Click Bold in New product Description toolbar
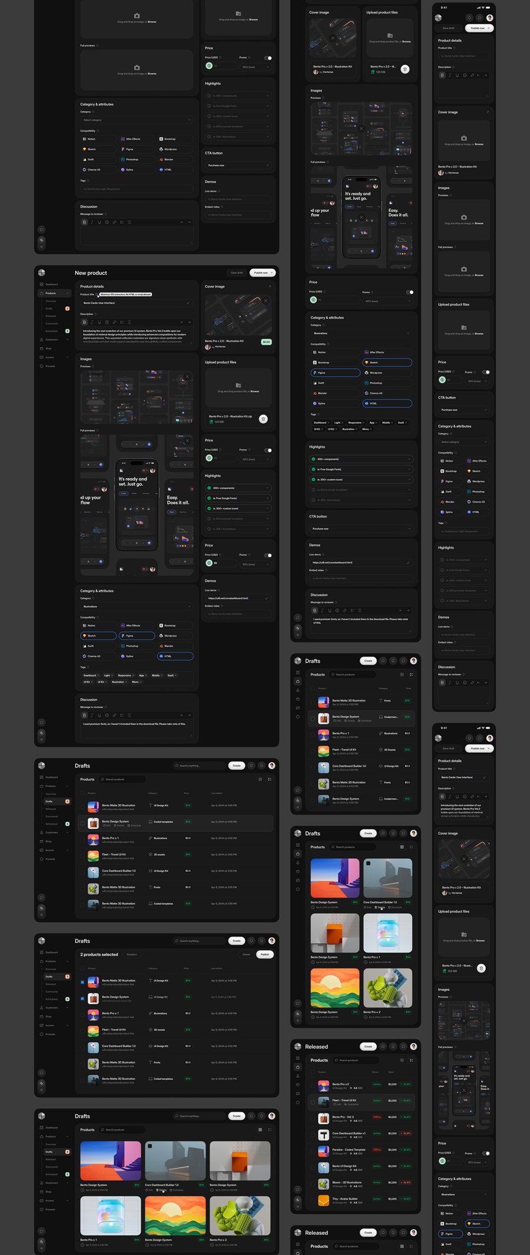Image resolution: width=530 pixels, height=1255 pixels. 84,322
